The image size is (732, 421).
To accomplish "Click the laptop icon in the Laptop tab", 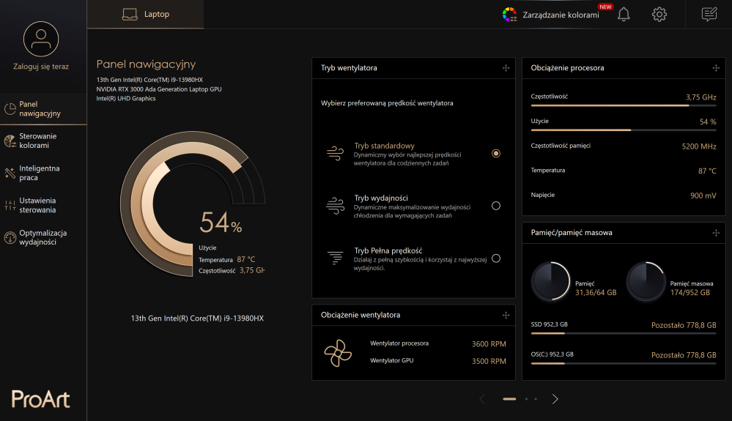I will point(130,15).
